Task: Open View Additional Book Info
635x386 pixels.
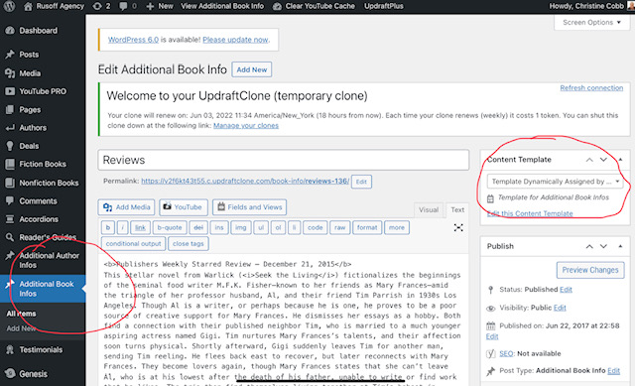Action: click(222, 6)
